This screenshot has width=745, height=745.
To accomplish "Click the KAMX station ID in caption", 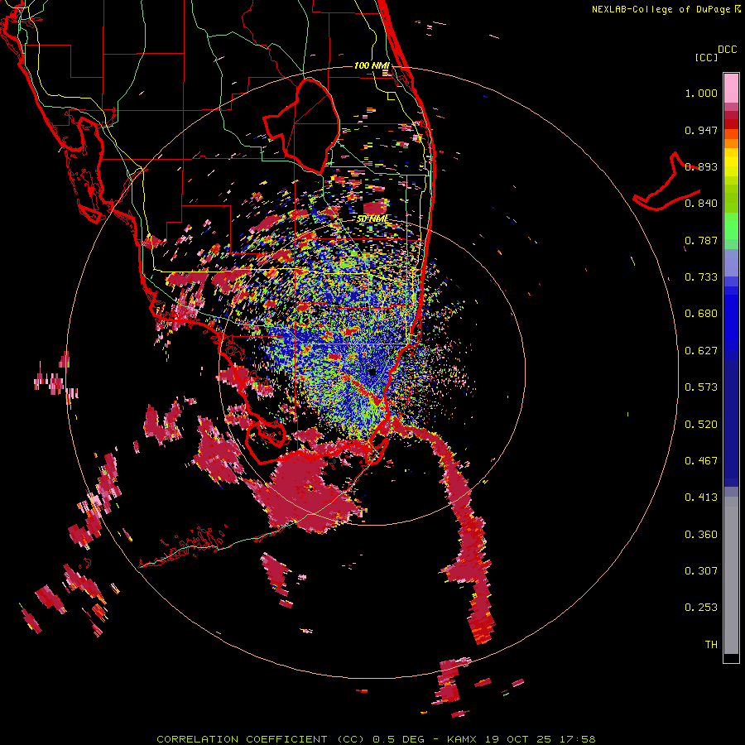I will pyautogui.click(x=461, y=739).
